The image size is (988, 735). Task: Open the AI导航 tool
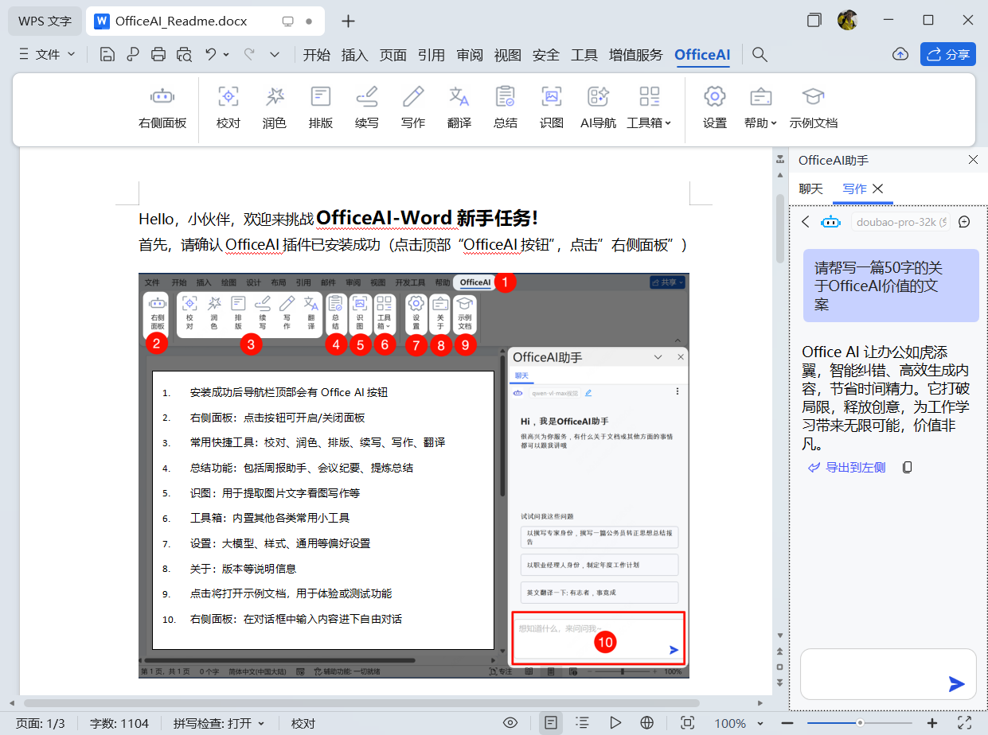point(598,107)
